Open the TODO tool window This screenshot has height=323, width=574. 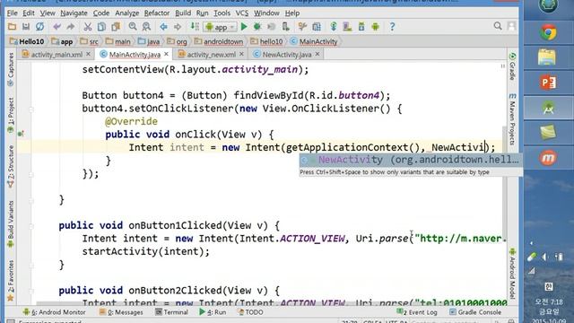(x=250, y=312)
